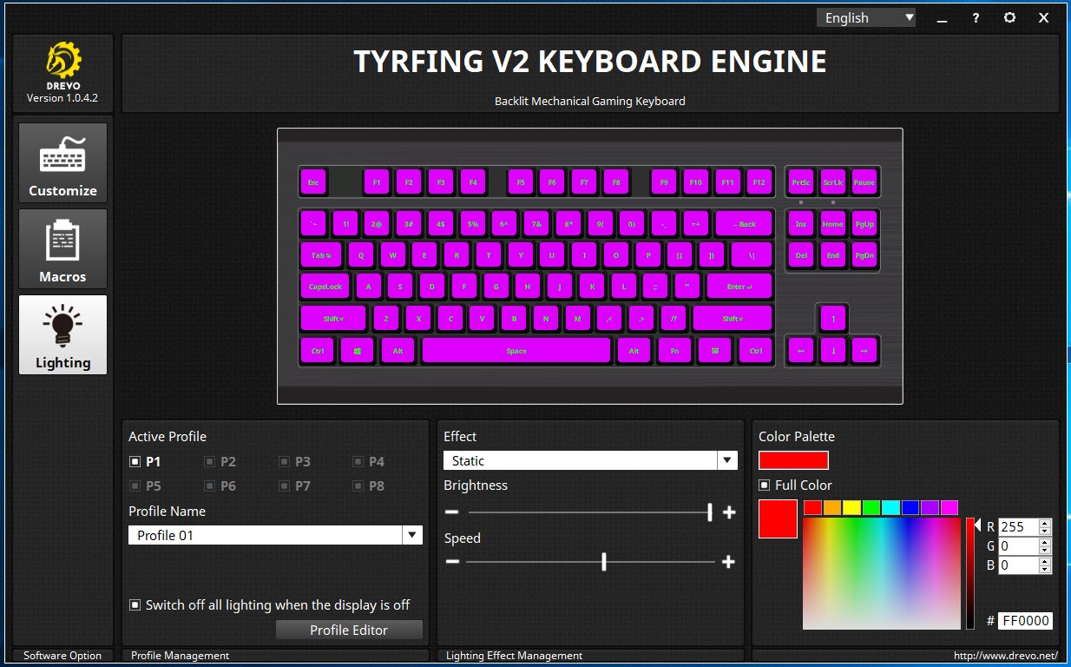Open the Profile Editor
Image resolution: width=1071 pixels, height=667 pixels.
[x=349, y=630]
